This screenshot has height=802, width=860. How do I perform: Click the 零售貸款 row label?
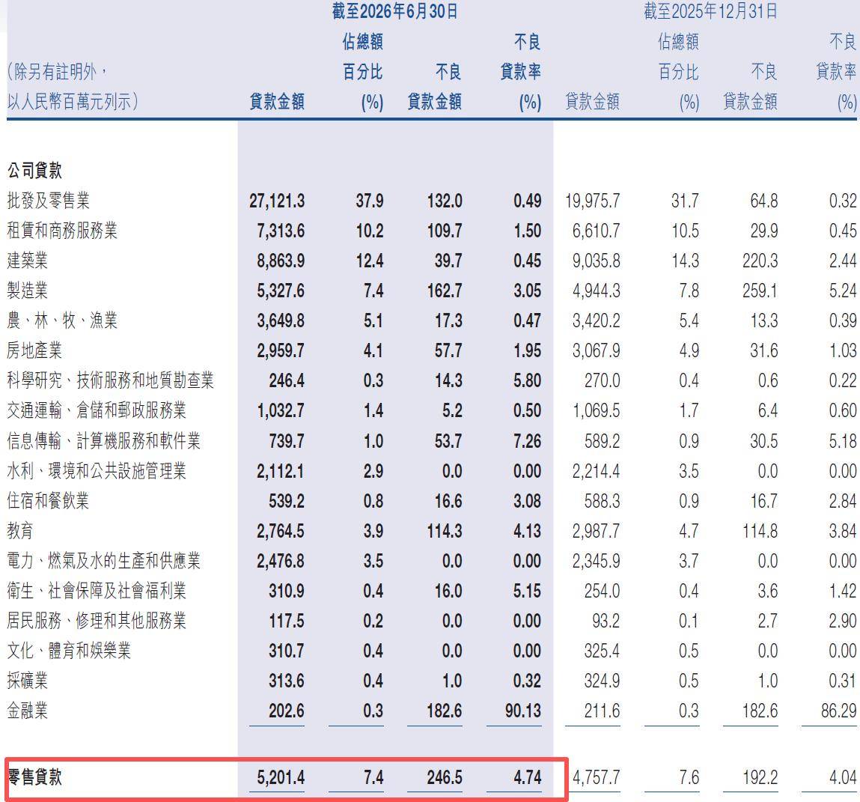click(x=34, y=777)
